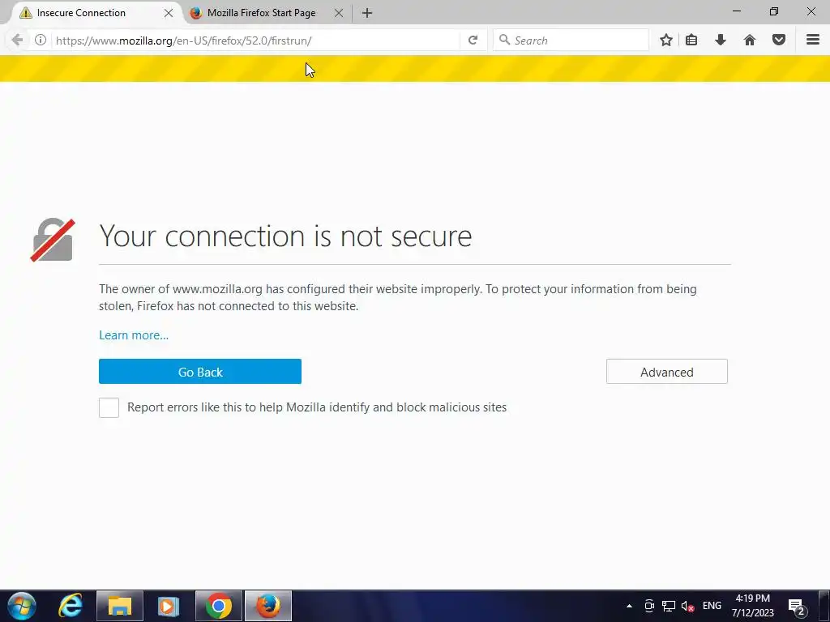Reload the page with the refresh icon
830x622 pixels.
[x=473, y=40]
